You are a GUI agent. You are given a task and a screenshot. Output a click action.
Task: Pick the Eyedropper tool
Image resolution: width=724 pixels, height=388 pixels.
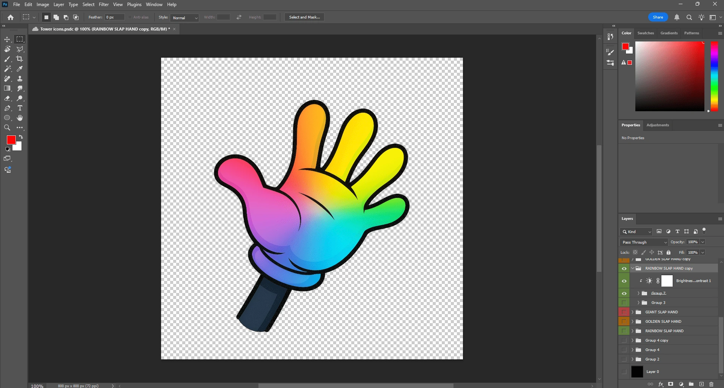pyautogui.click(x=20, y=69)
